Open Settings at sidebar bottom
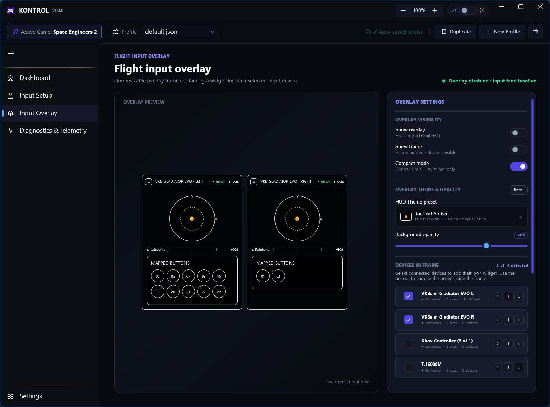550x407 pixels. (x=50, y=396)
